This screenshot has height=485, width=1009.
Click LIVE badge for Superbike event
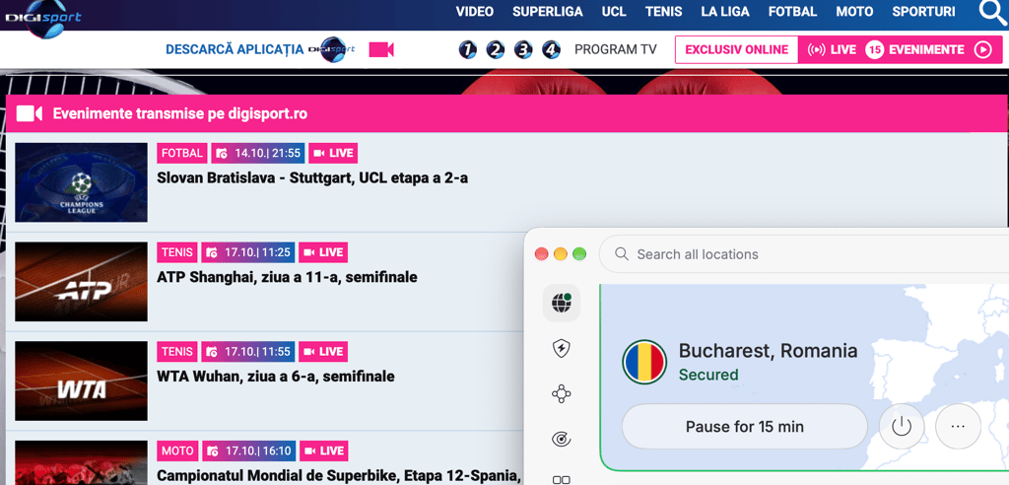click(323, 450)
